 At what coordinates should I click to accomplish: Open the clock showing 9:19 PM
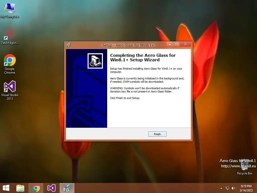tap(246, 188)
